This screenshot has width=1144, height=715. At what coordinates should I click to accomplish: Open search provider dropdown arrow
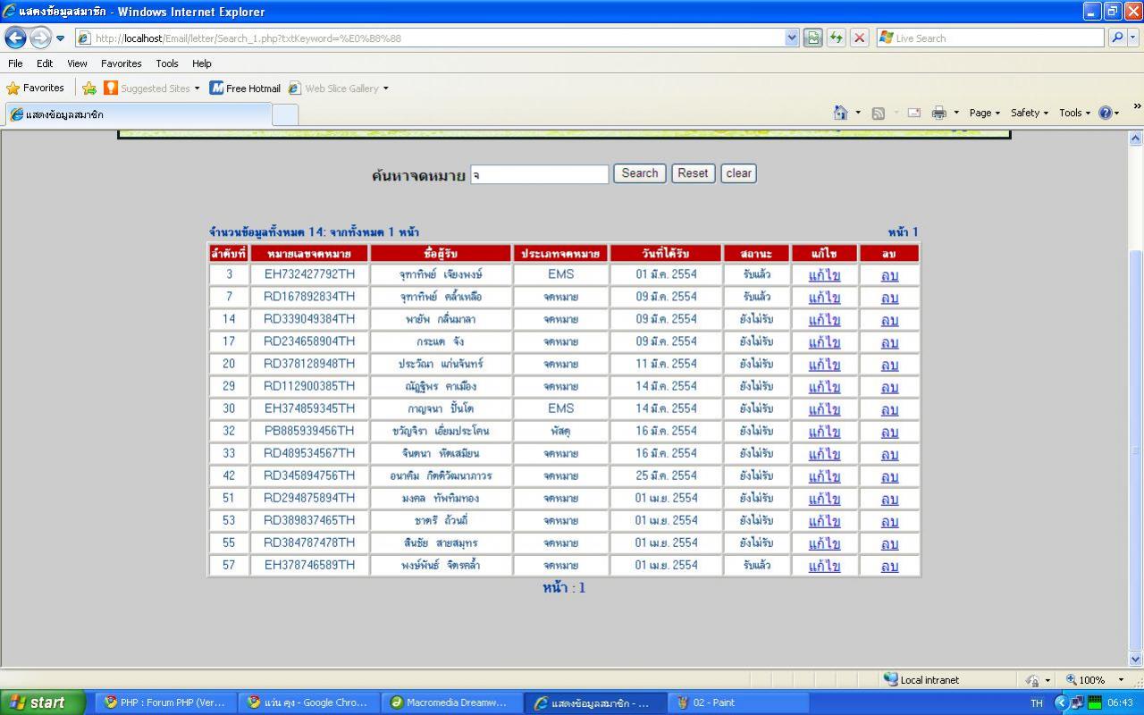(x=1134, y=38)
